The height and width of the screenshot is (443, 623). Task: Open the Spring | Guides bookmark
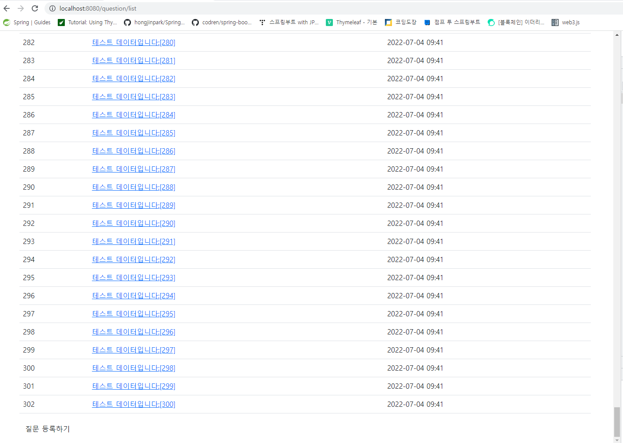coord(27,23)
